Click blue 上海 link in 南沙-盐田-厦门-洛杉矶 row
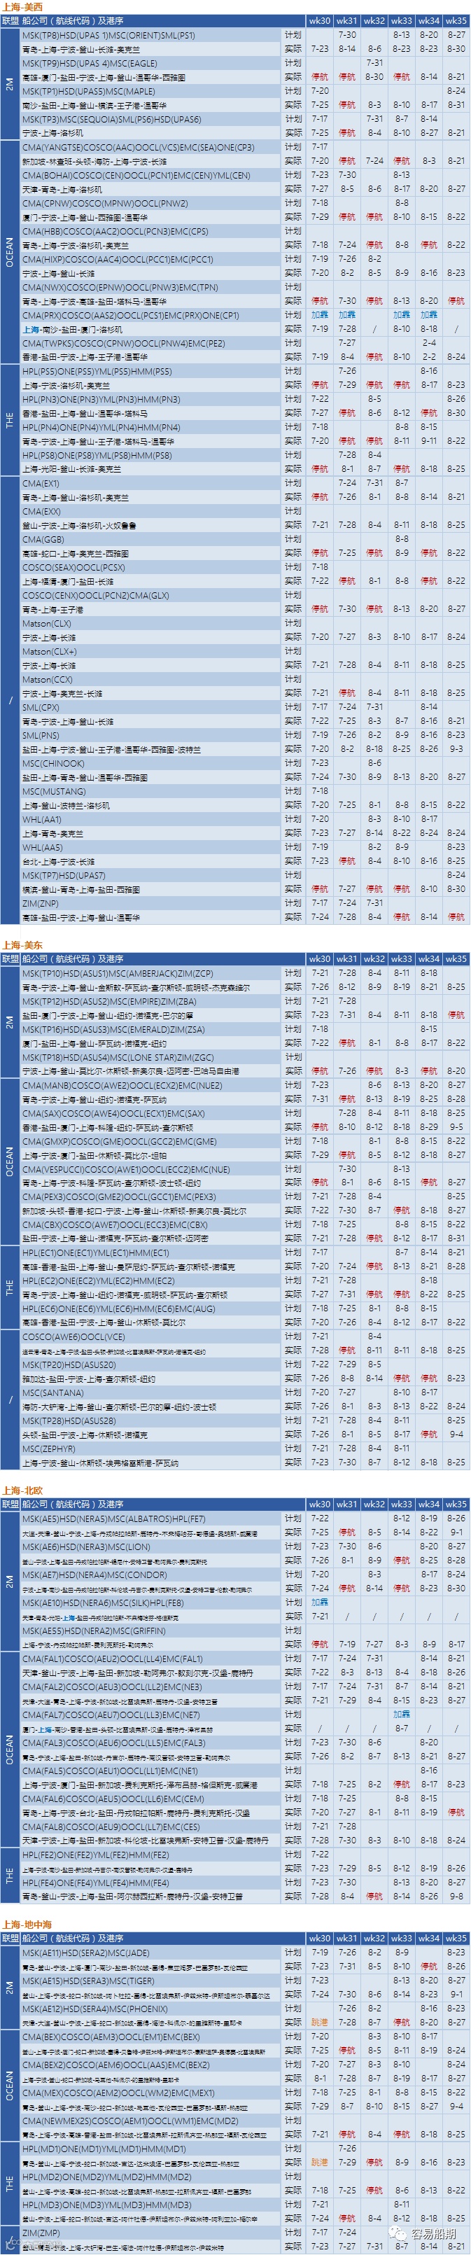Screen dimensions: 471x2255 (31, 330)
